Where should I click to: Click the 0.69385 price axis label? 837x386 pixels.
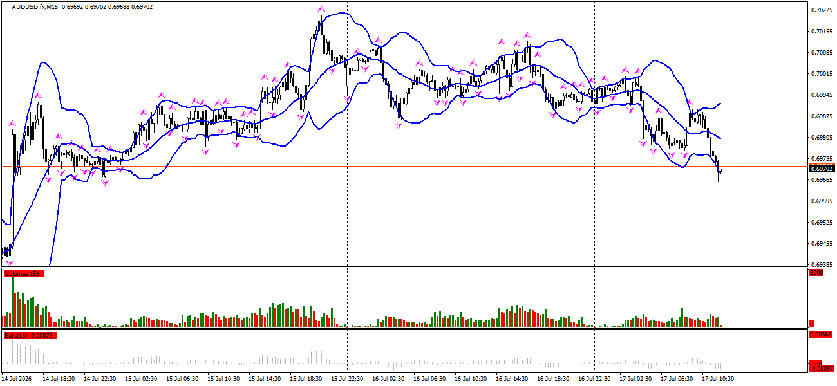(822, 264)
